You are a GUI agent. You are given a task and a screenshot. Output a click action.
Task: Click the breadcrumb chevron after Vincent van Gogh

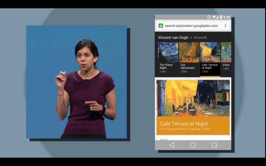[x=191, y=38]
